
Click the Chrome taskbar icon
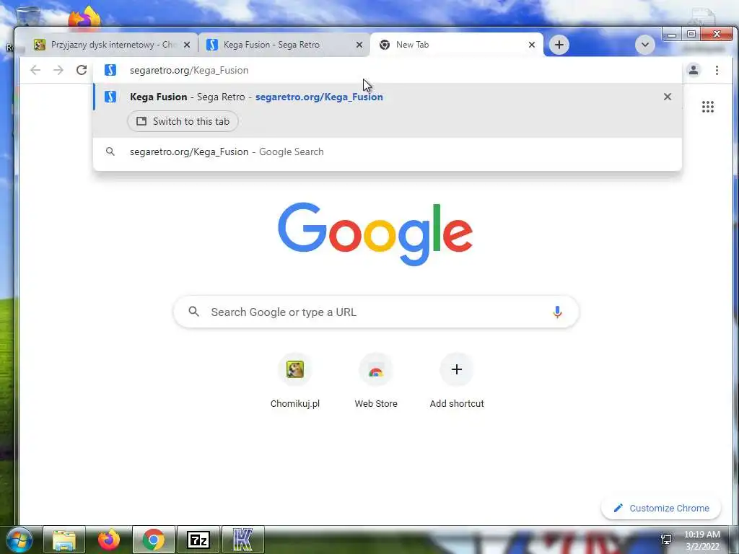pyautogui.click(x=154, y=540)
